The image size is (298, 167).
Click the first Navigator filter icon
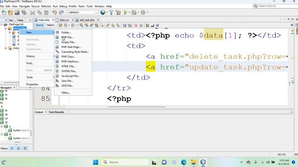point(12,148)
